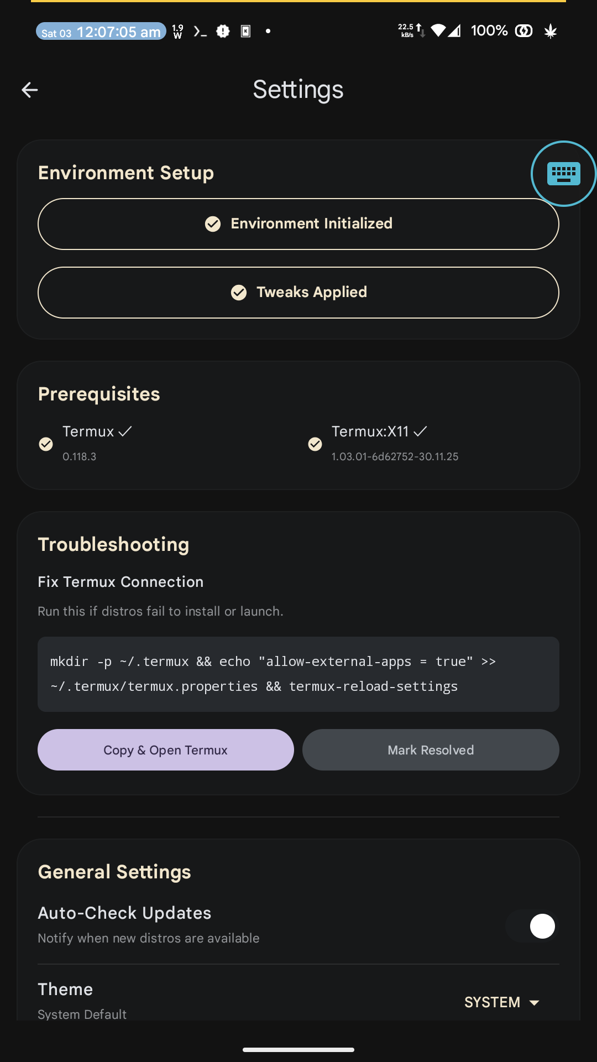Go back using the arrow icon
Viewport: 597px width, 1062px height.
[30, 90]
